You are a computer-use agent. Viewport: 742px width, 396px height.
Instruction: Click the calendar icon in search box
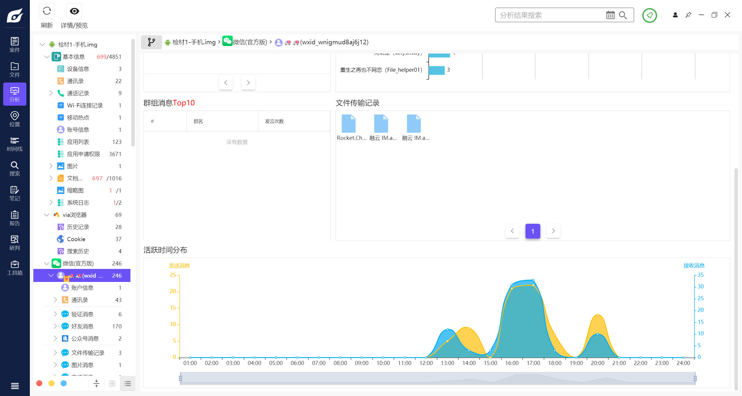coord(610,15)
